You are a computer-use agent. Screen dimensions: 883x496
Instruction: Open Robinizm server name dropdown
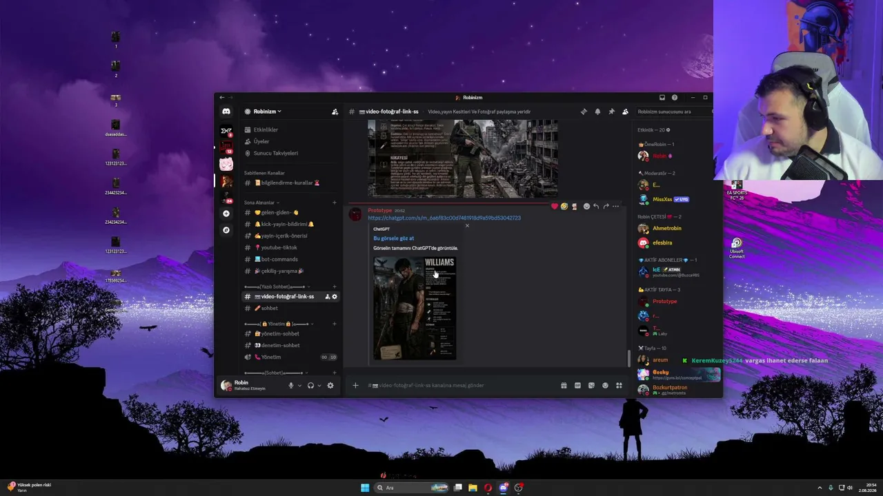[x=268, y=112]
